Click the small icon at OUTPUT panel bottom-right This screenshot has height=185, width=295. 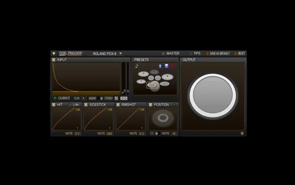click(x=242, y=133)
